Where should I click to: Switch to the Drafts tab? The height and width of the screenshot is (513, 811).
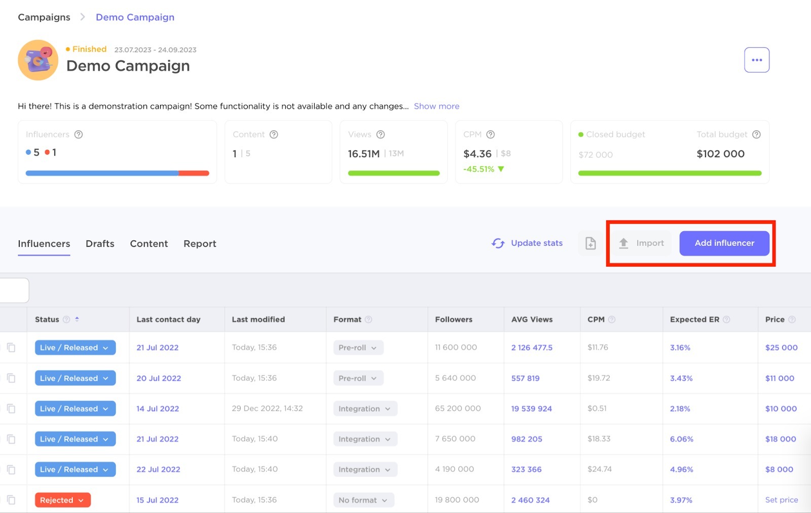100,244
